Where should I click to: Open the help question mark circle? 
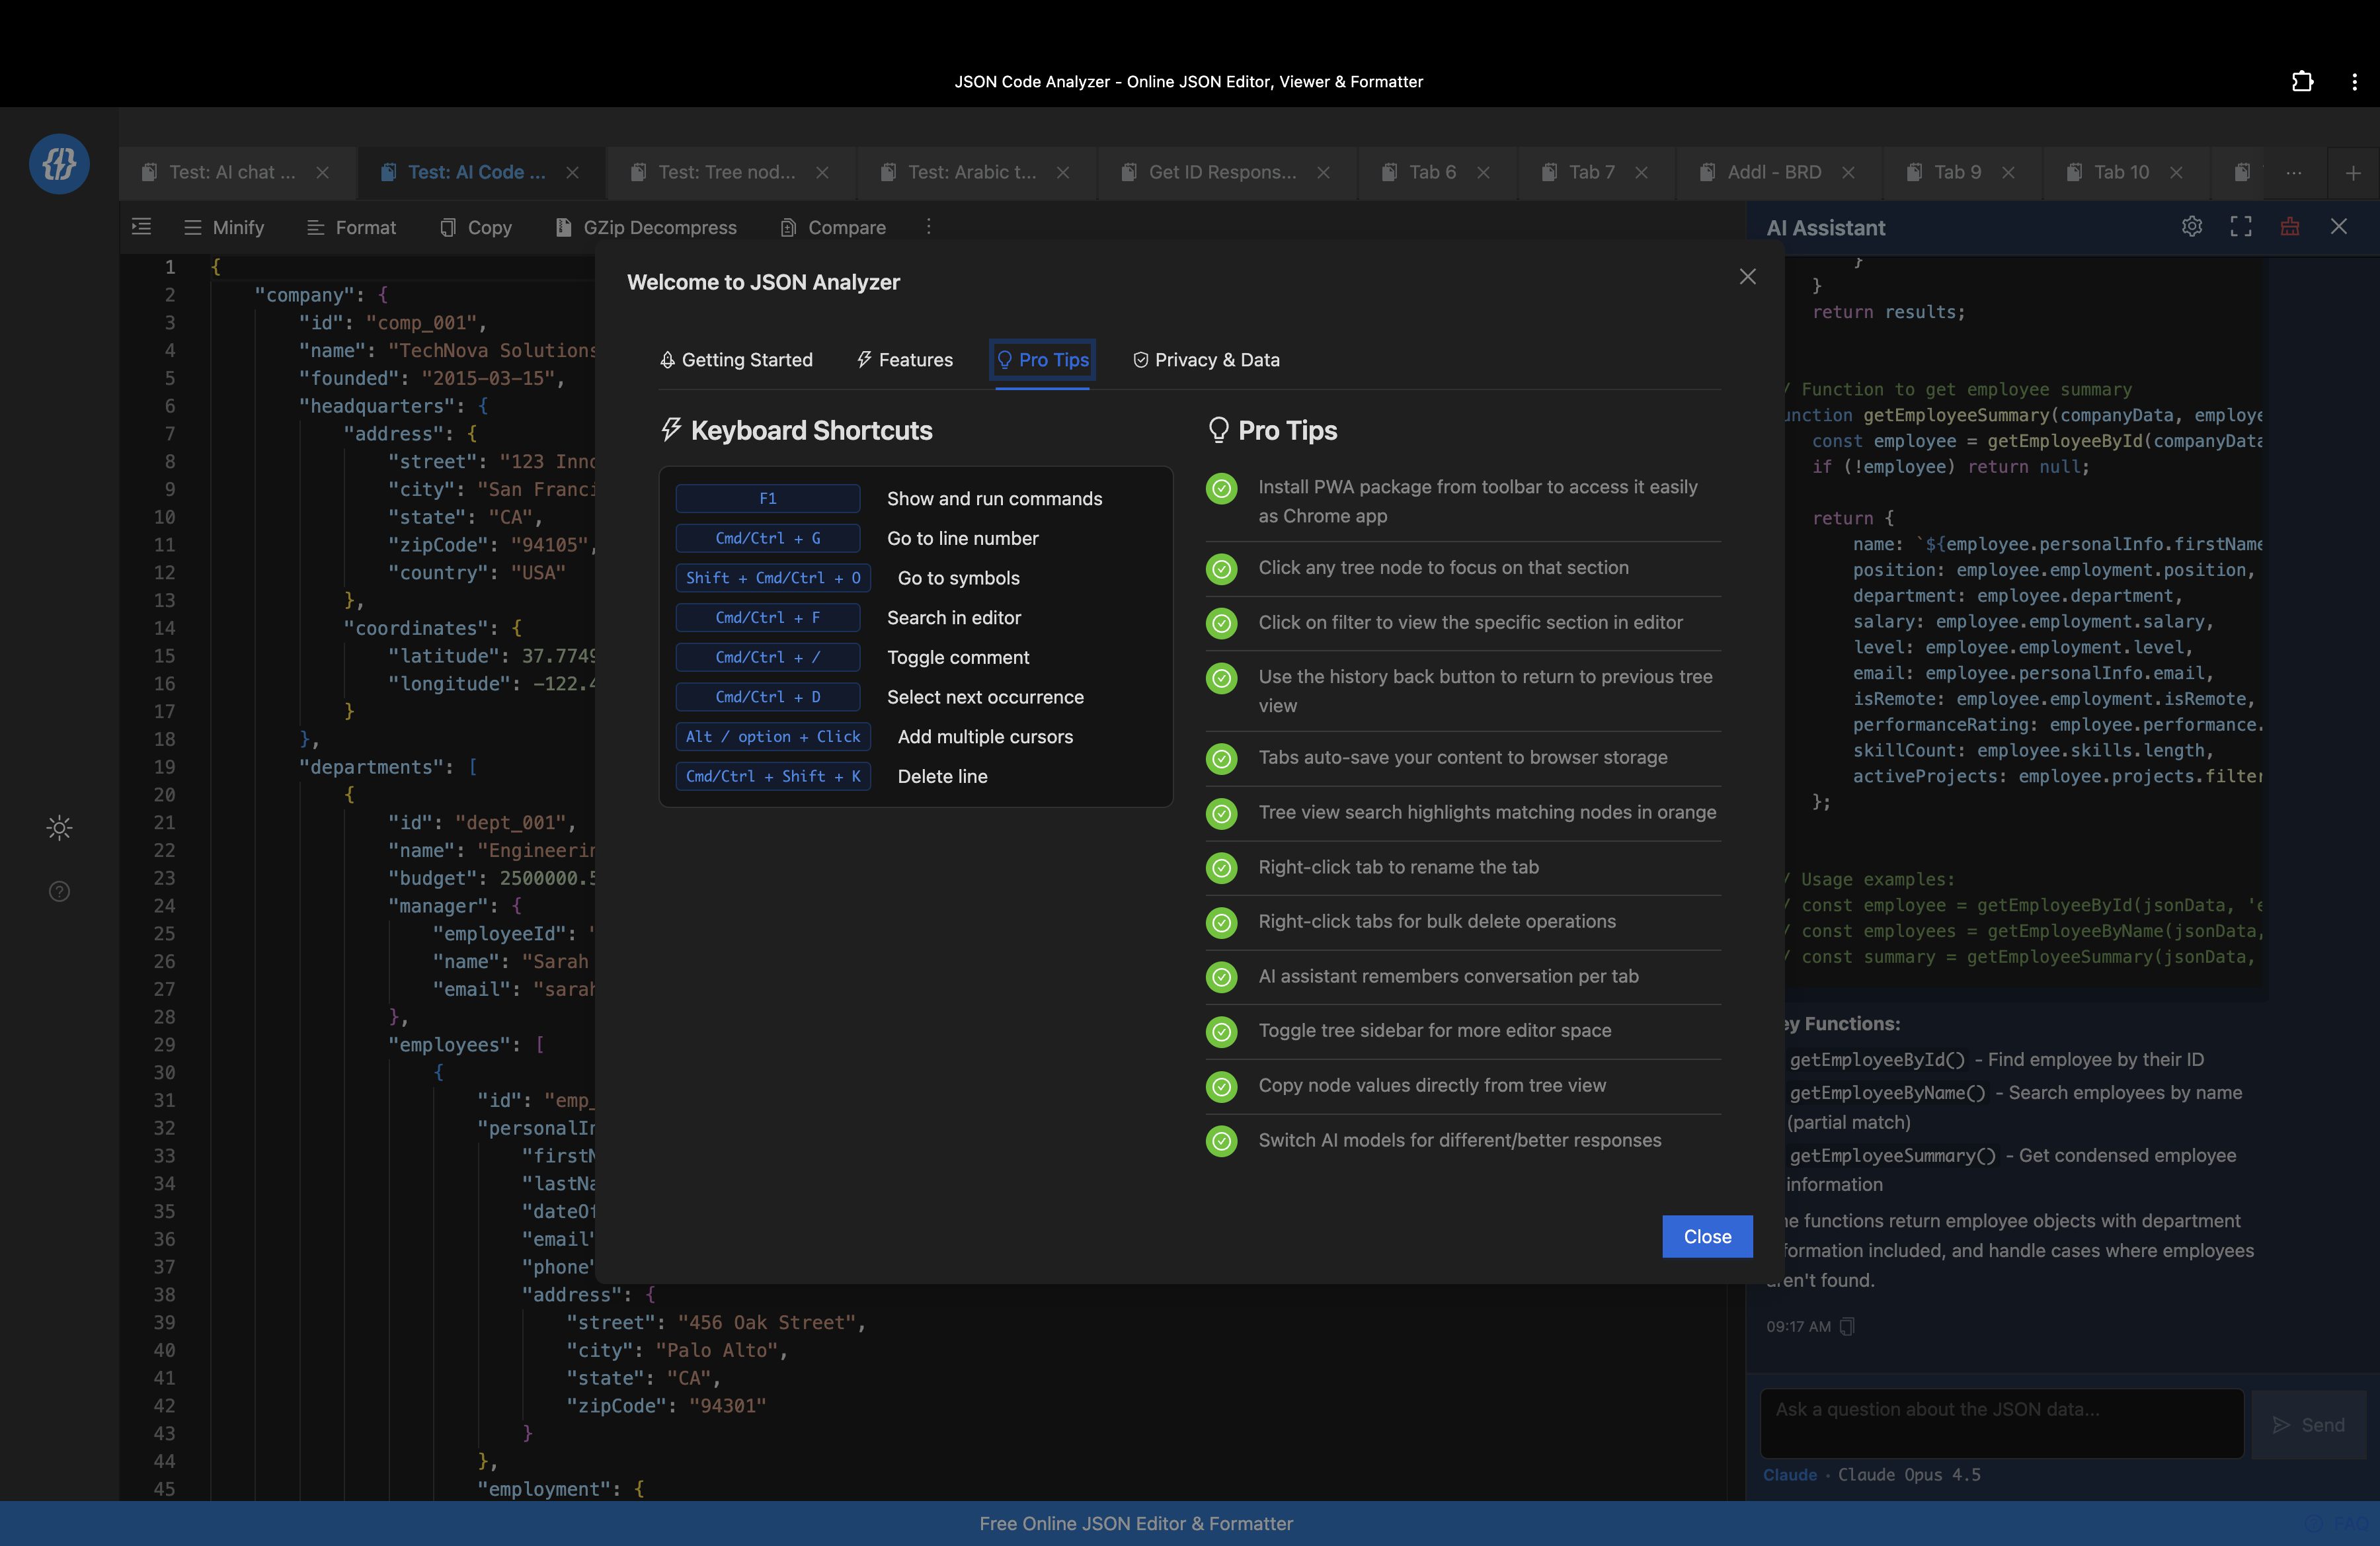pyautogui.click(x=58, y=891)
